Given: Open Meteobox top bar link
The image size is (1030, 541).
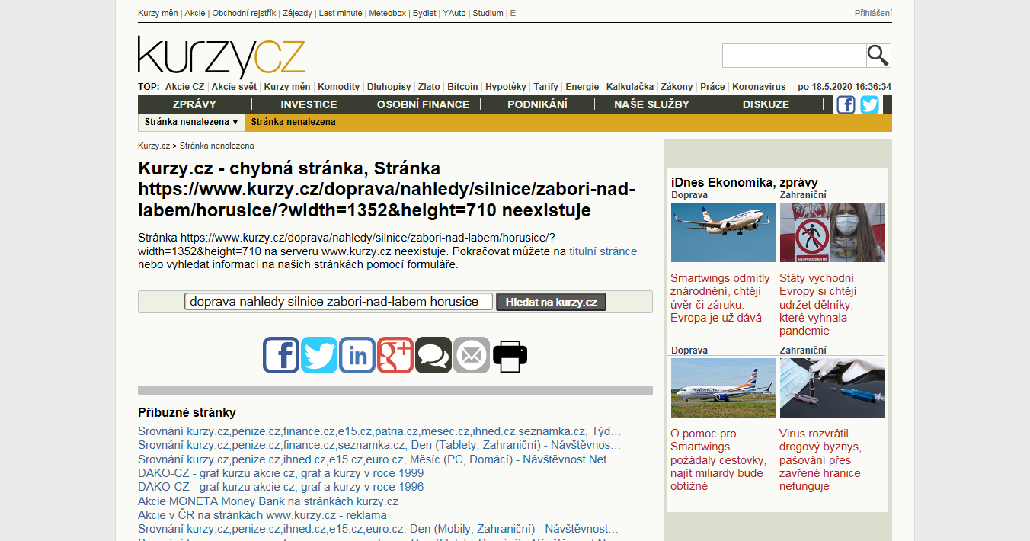Looking at the screenshot, I should coord(388,13).
